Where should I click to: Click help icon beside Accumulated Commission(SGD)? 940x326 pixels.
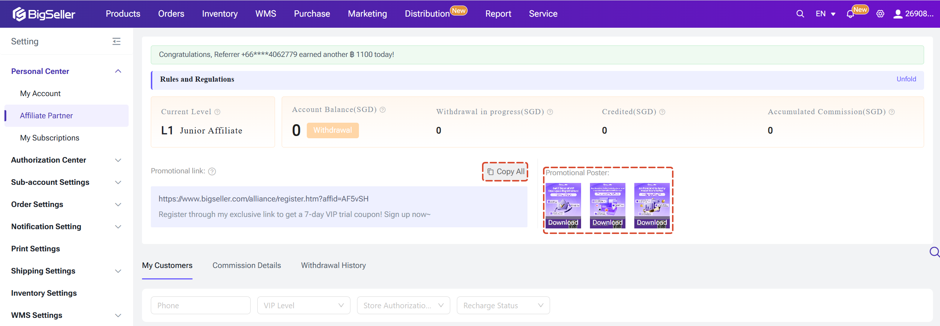(x=892, y=112)
